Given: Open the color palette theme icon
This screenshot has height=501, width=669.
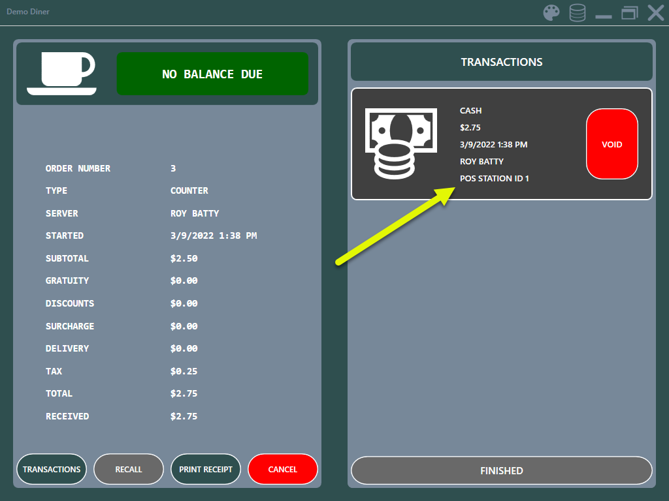Looking at the screenshot, I should [552, 13].
